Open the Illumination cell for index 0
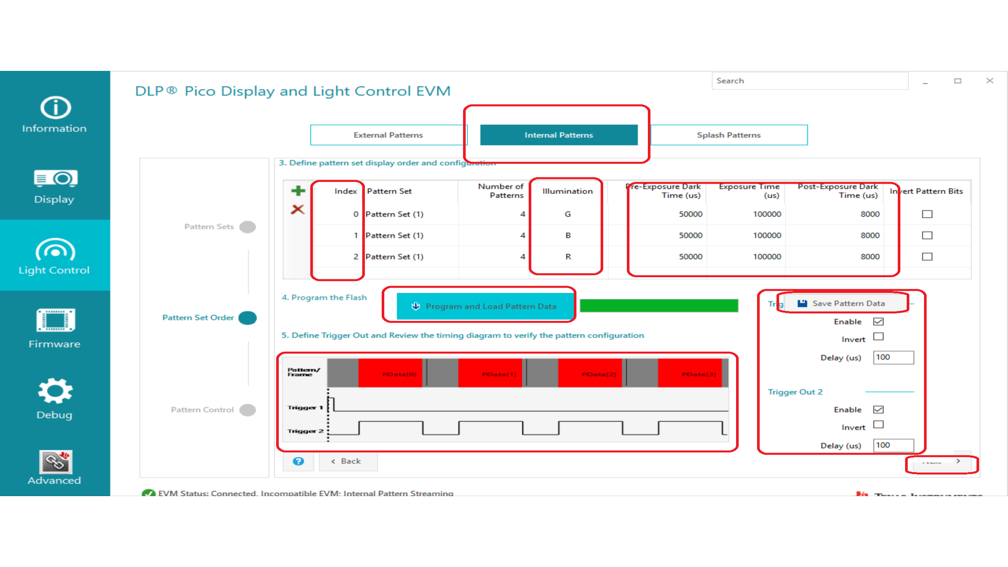1008x567 pixels. [x=568, y=214]
